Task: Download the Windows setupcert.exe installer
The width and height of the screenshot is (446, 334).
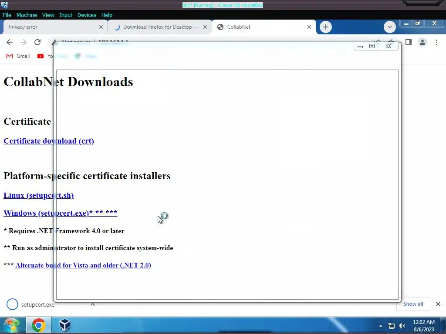Action: (60, 213)
